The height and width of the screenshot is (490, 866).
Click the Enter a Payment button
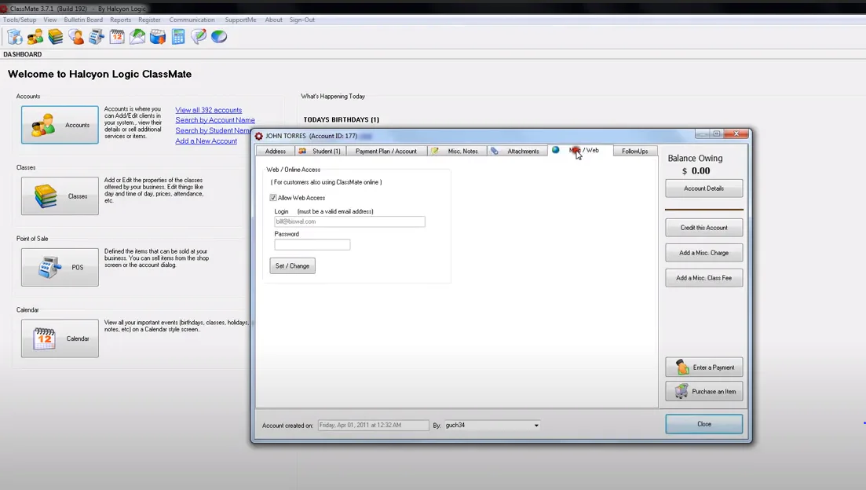[703, 367]
